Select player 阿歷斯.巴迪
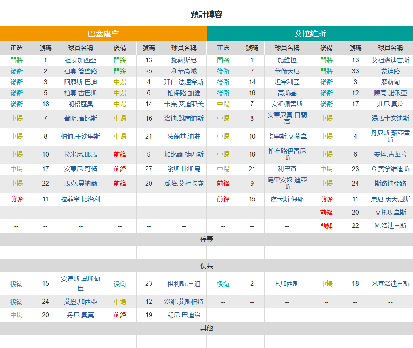 (80, 82)
